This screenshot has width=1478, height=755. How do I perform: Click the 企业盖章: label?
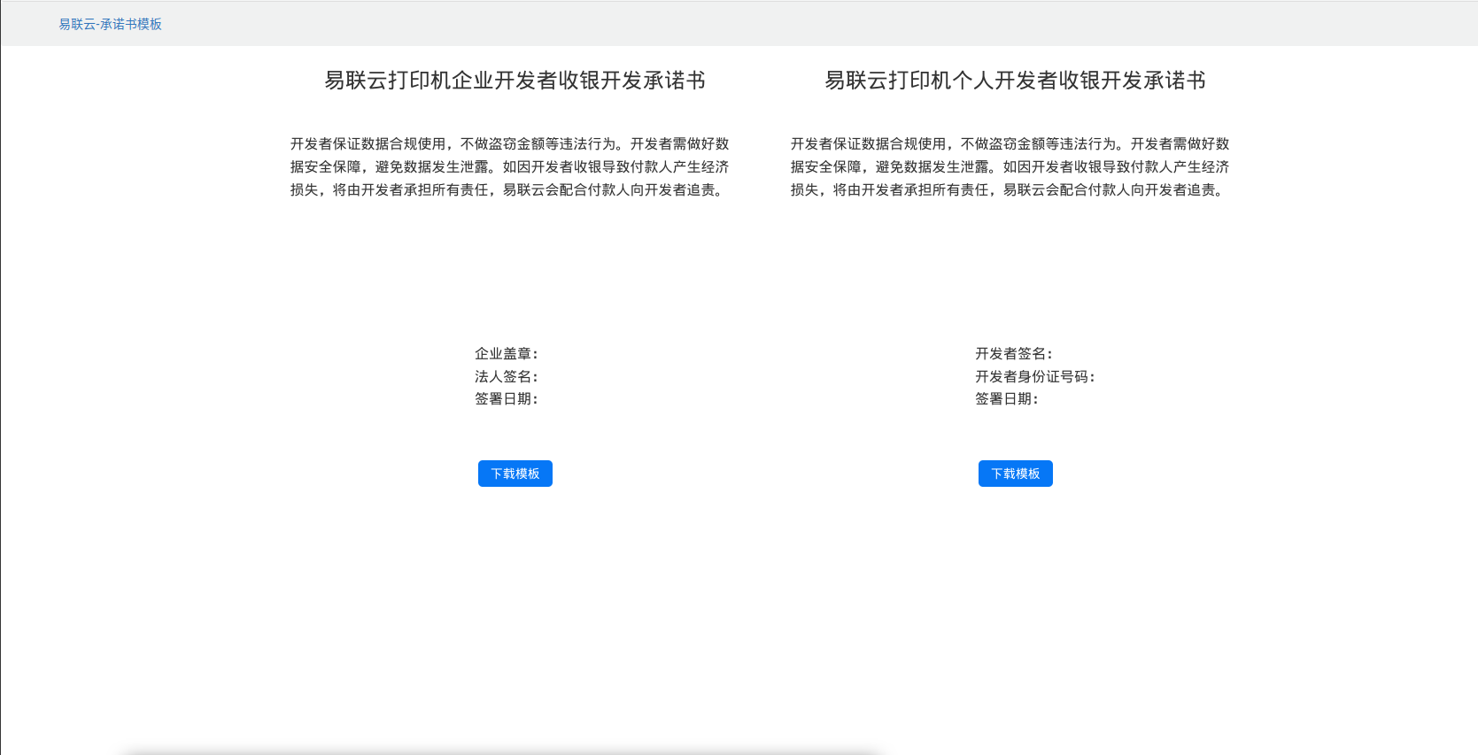[x=507, y=353]
